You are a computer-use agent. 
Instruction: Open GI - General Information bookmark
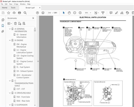21,36
